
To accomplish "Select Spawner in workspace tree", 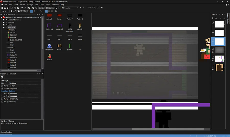I will point(13,35).
